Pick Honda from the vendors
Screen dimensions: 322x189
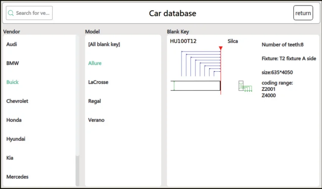point(14,120)
